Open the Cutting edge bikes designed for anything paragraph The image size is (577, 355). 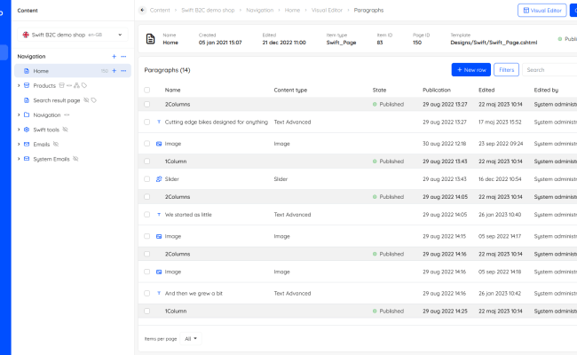pyautogui.click(x=217, y=122)
